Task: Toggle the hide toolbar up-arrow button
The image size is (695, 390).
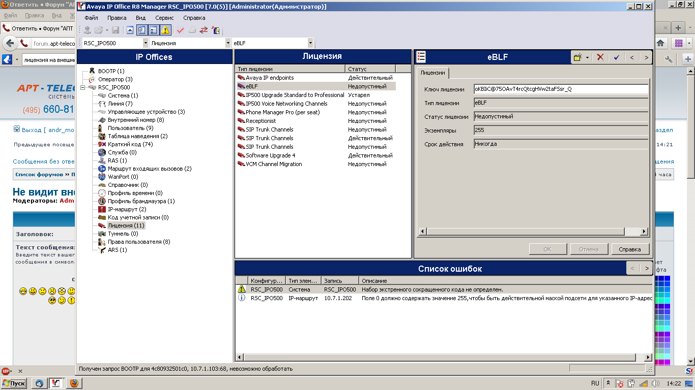Action: tap(130, 30)
